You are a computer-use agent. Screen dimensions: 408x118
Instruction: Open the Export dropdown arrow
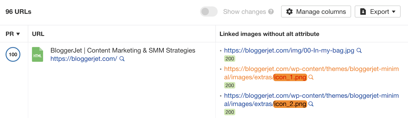pos(393,12)
